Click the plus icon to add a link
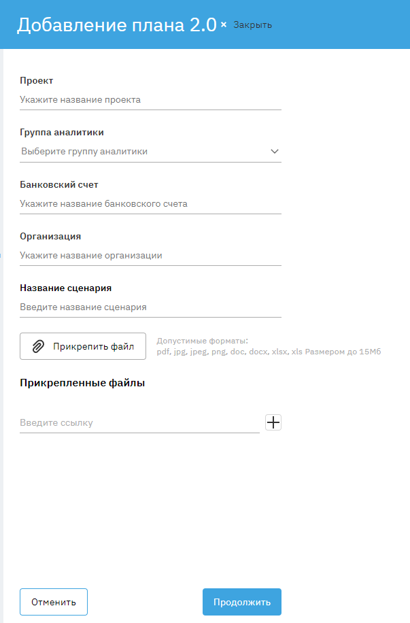Viewport: 410px width, 623px height. [273, 423]
